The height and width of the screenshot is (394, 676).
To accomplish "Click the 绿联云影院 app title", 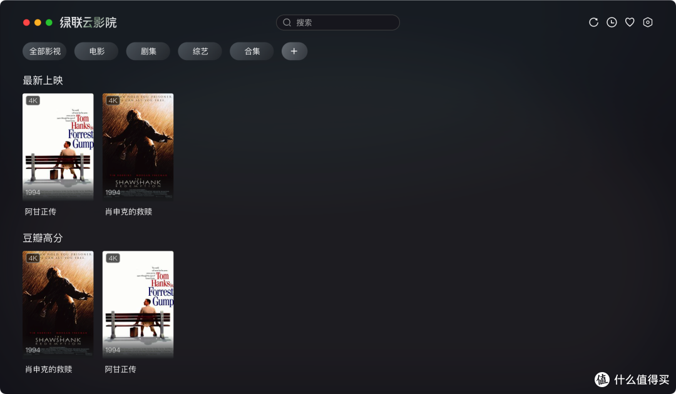I will (88, 23).
